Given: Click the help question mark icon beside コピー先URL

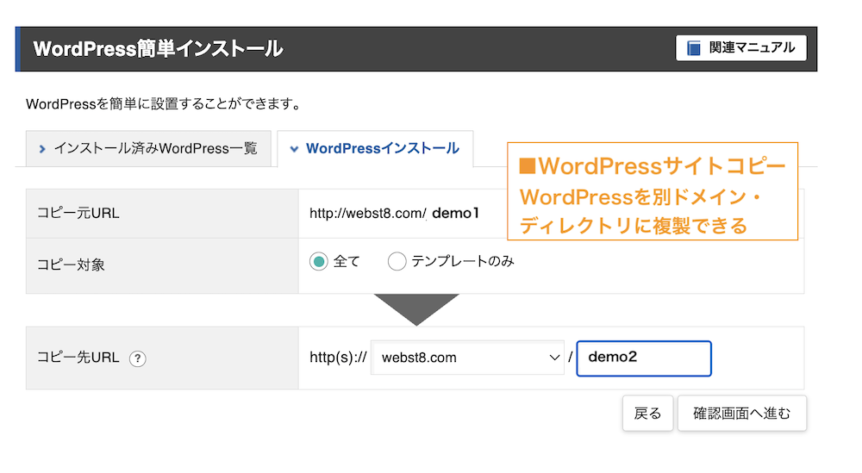Looking at the screenshot, I should tap(137, 358).
